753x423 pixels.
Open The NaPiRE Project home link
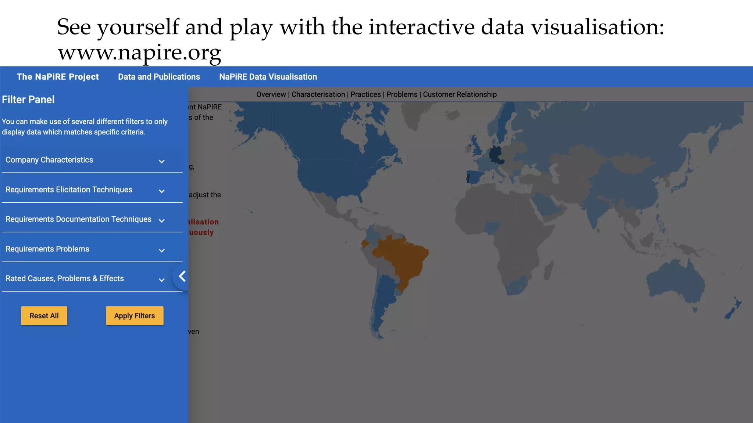click(58, 77)
